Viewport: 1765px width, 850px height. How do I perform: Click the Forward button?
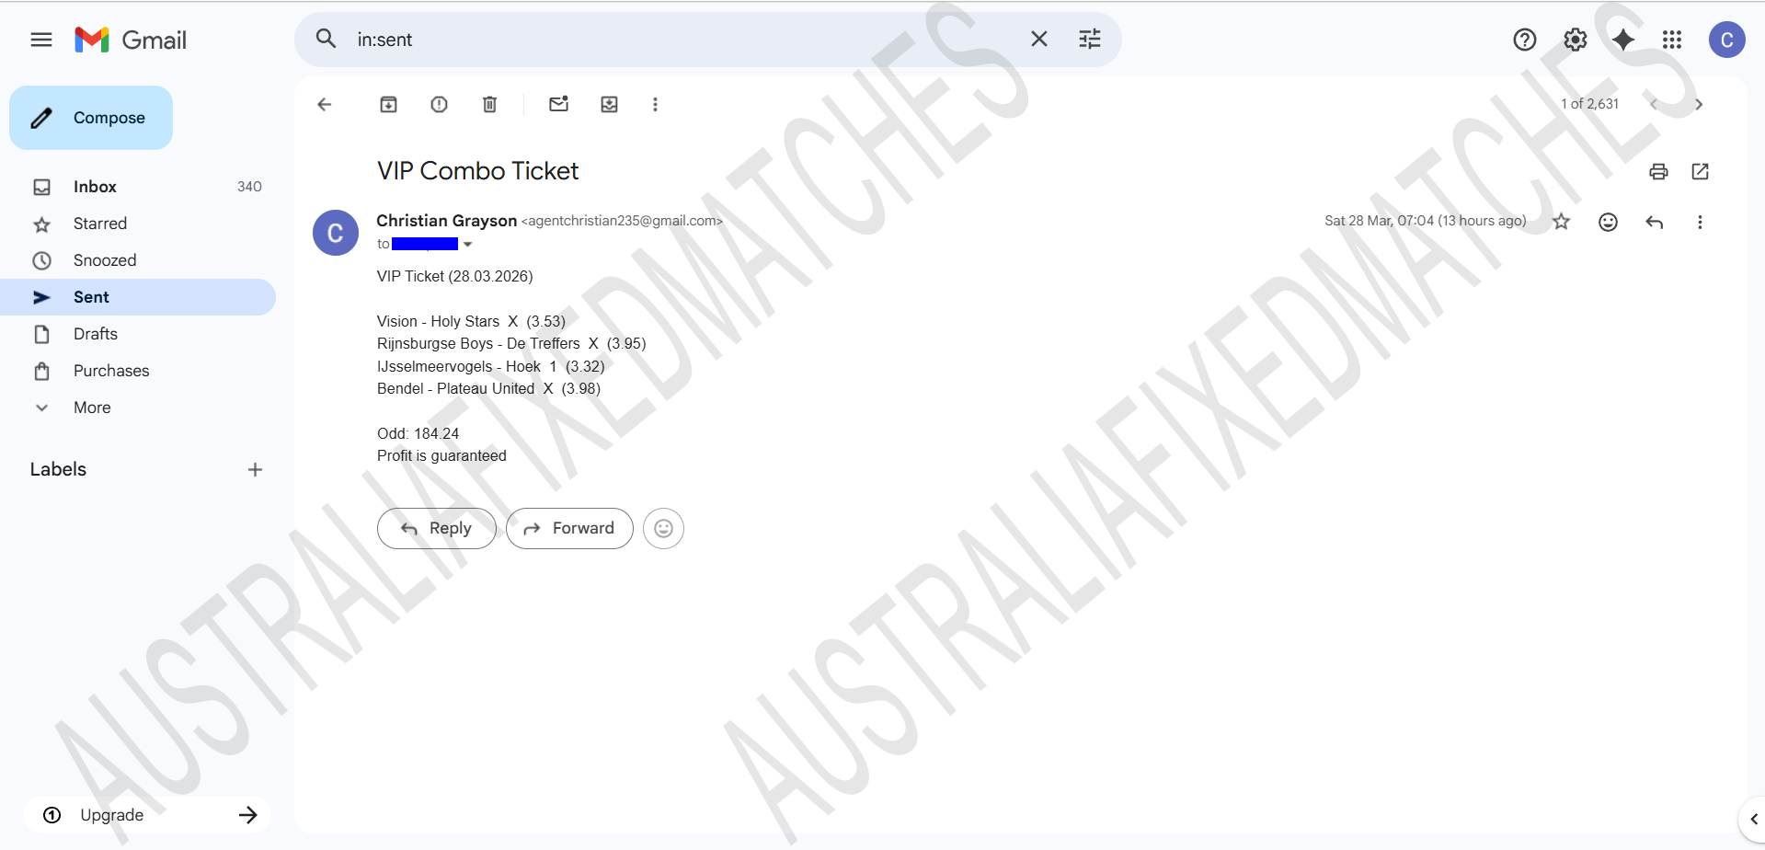(x=569, y=528)
